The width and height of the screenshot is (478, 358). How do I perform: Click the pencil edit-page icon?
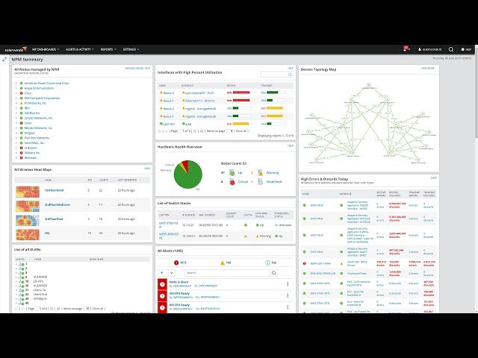tap(4, 59)
